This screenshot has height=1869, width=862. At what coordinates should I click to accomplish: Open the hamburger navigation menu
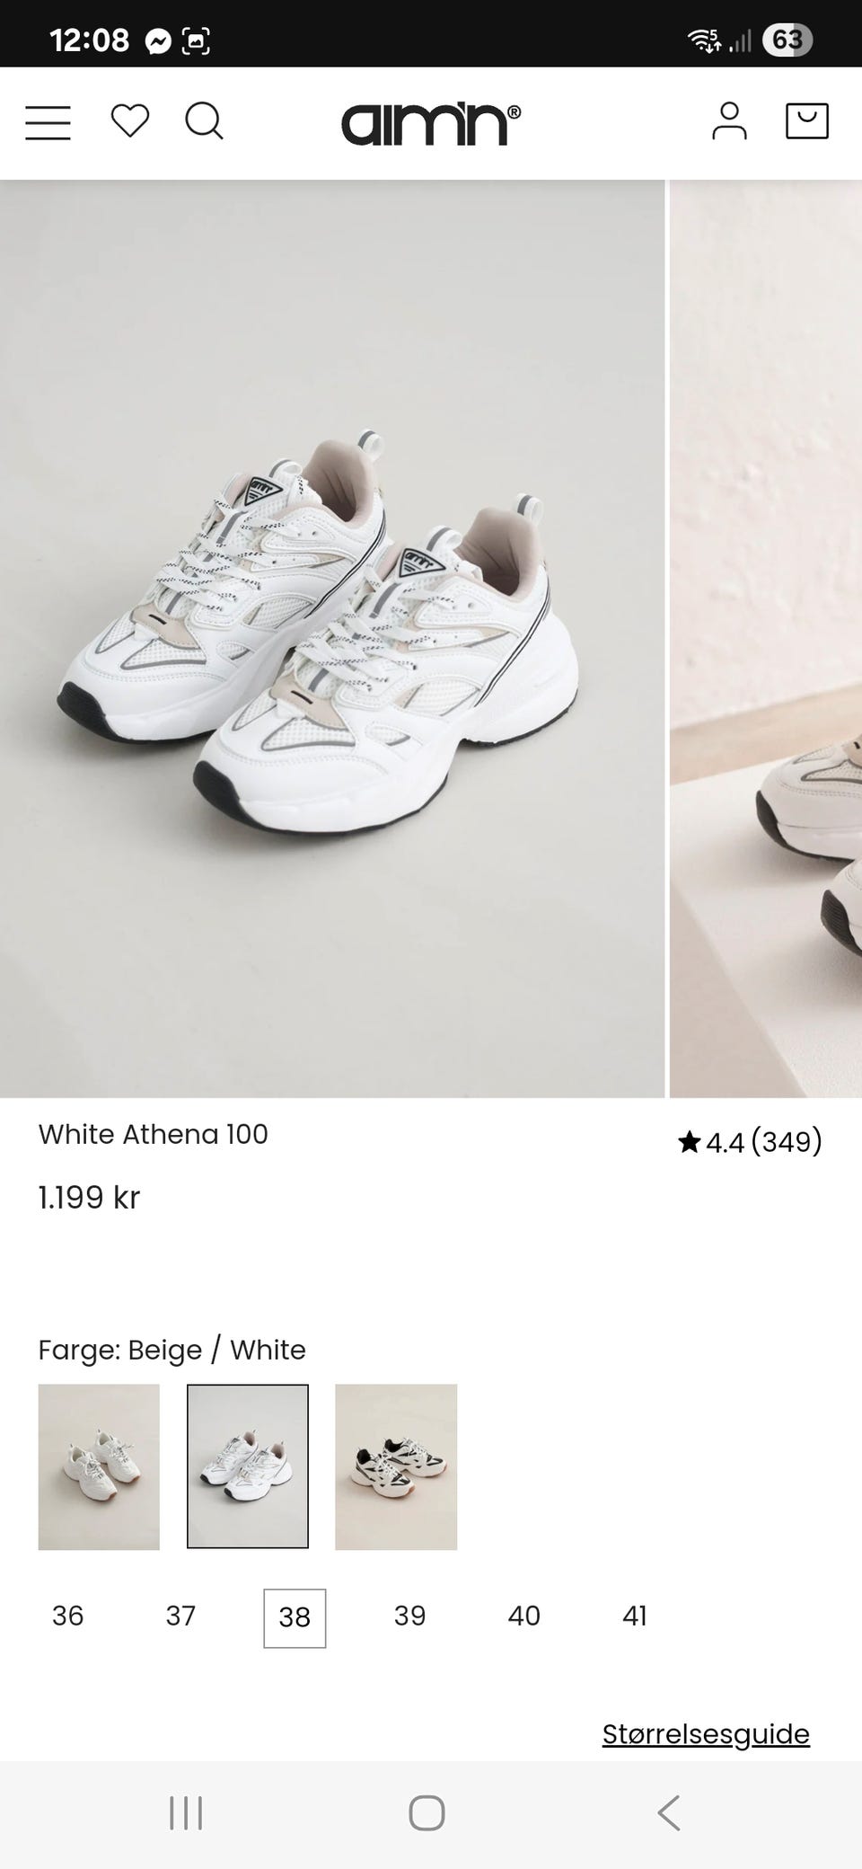point(48,122)
